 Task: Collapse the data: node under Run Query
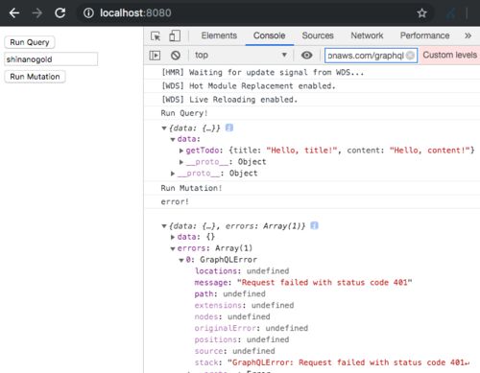pyautogui.click(x=173, y=139)
